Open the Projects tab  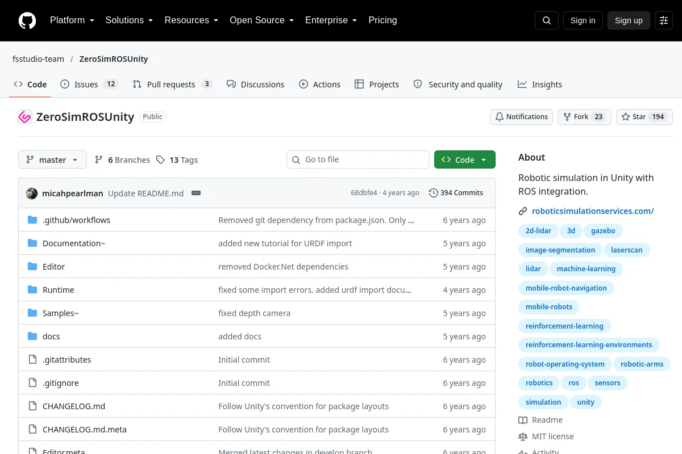coord(377,85)
